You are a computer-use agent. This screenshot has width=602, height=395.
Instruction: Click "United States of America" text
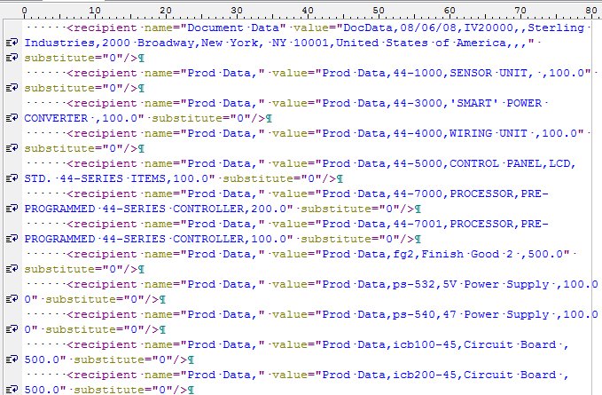coord(421,43)
